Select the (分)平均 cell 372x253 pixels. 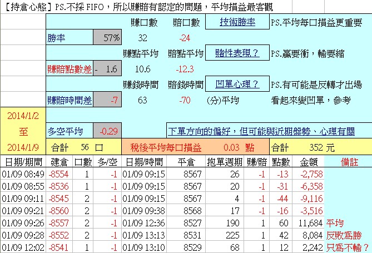(x=223, y=100)
